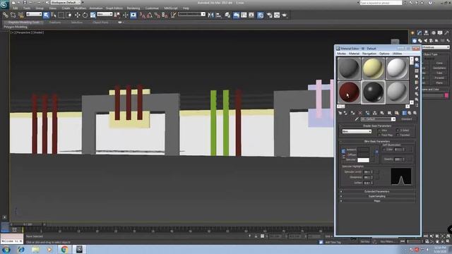Check Self-Illumination Color checkbox
The height and width of the screenshot is (254, 452).
pos(384,150)
